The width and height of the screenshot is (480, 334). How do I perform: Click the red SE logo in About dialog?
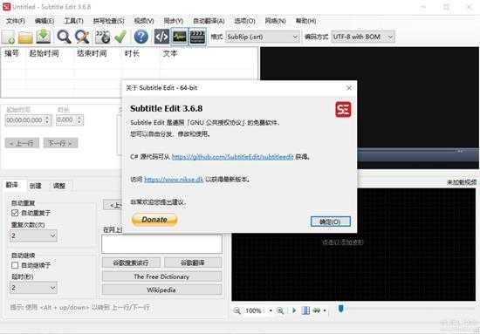click(343, 110)
